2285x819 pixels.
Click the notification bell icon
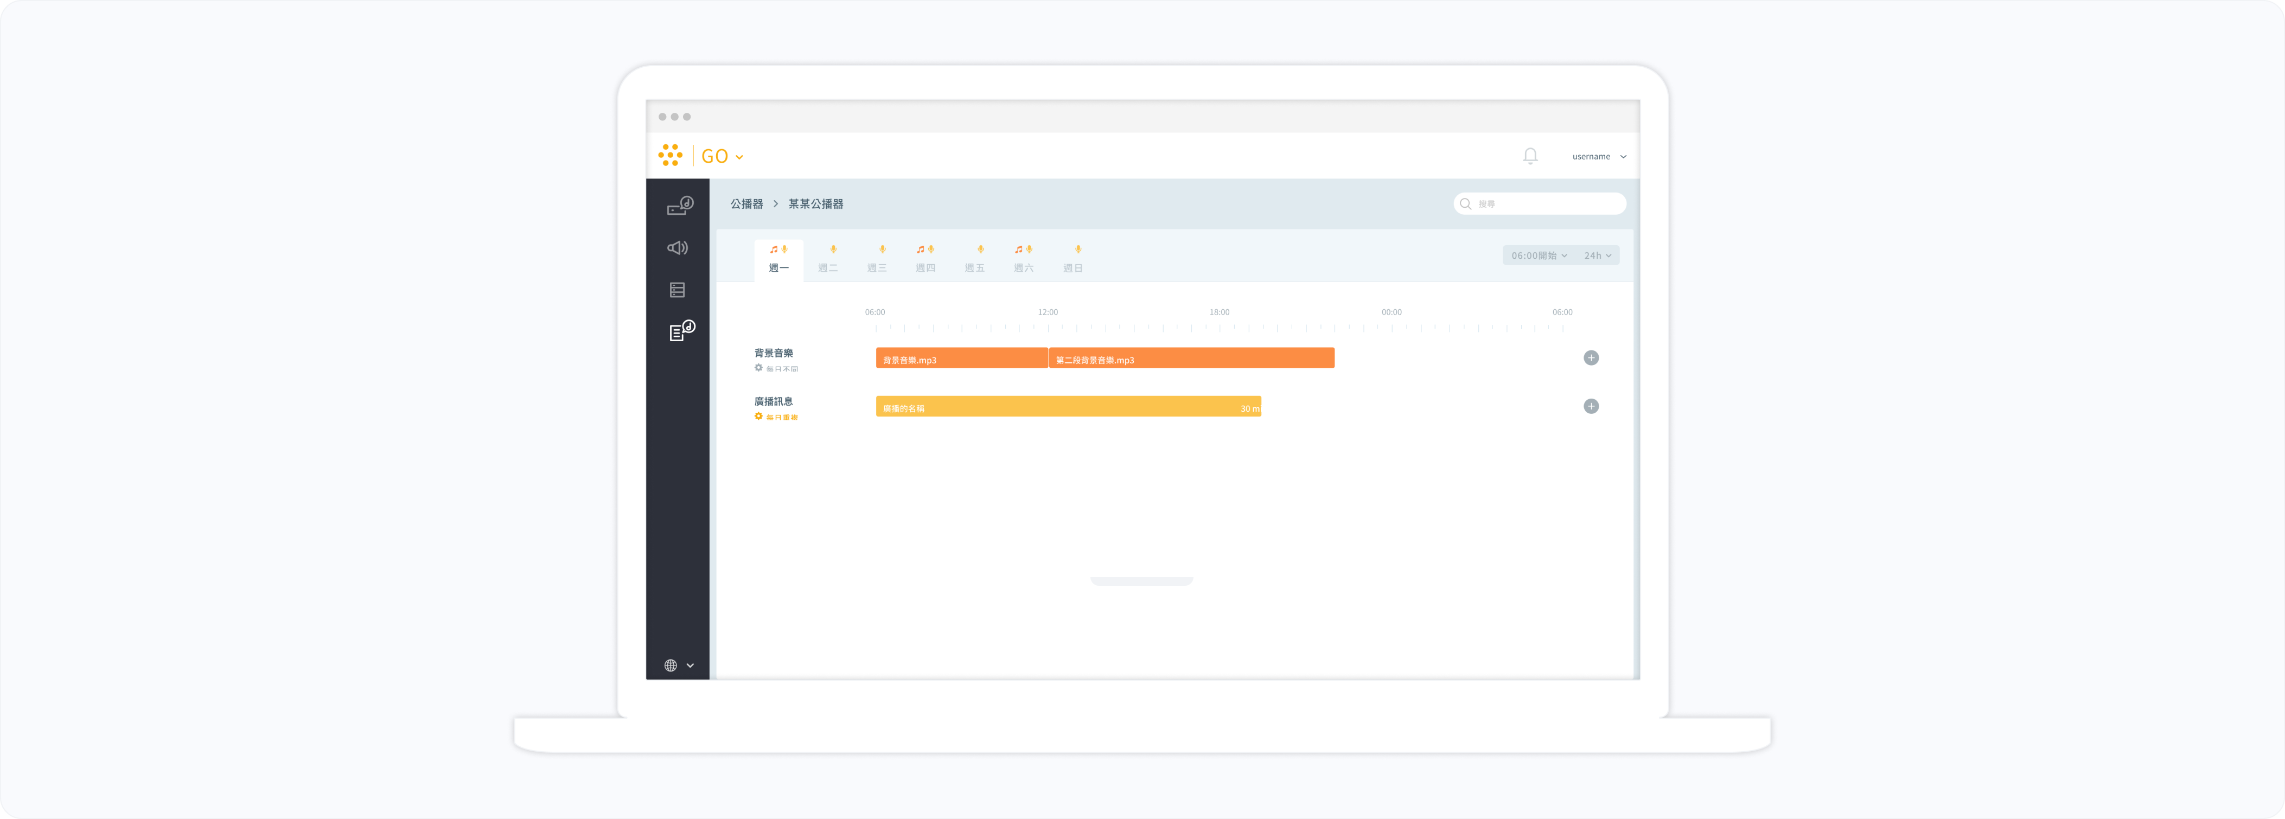[x=1530, y=156]
